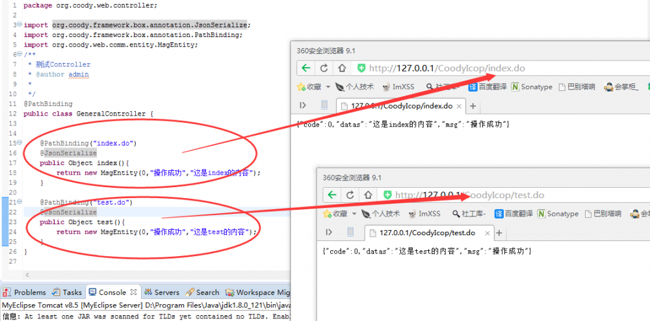Collapse the Javadoc comment at line 6

(x=19, y=55)
